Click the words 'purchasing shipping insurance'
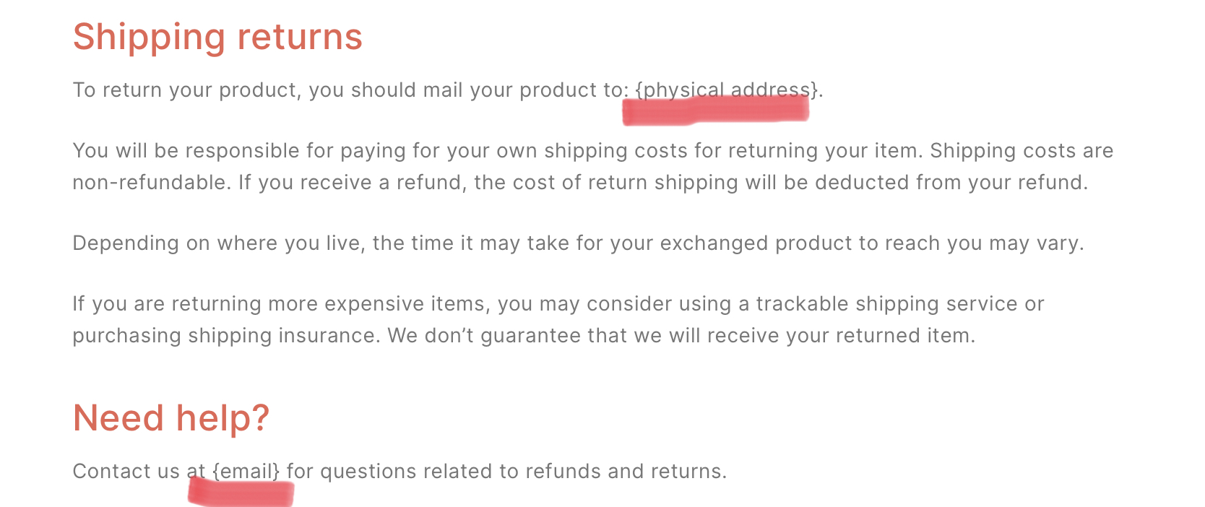This screenshot has width=1205, height=507. [225, 336]
